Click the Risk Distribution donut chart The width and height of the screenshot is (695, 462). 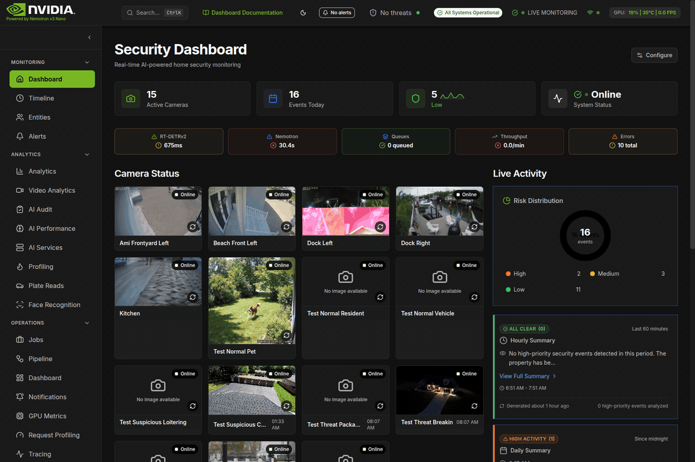click(x=585, y=235)
